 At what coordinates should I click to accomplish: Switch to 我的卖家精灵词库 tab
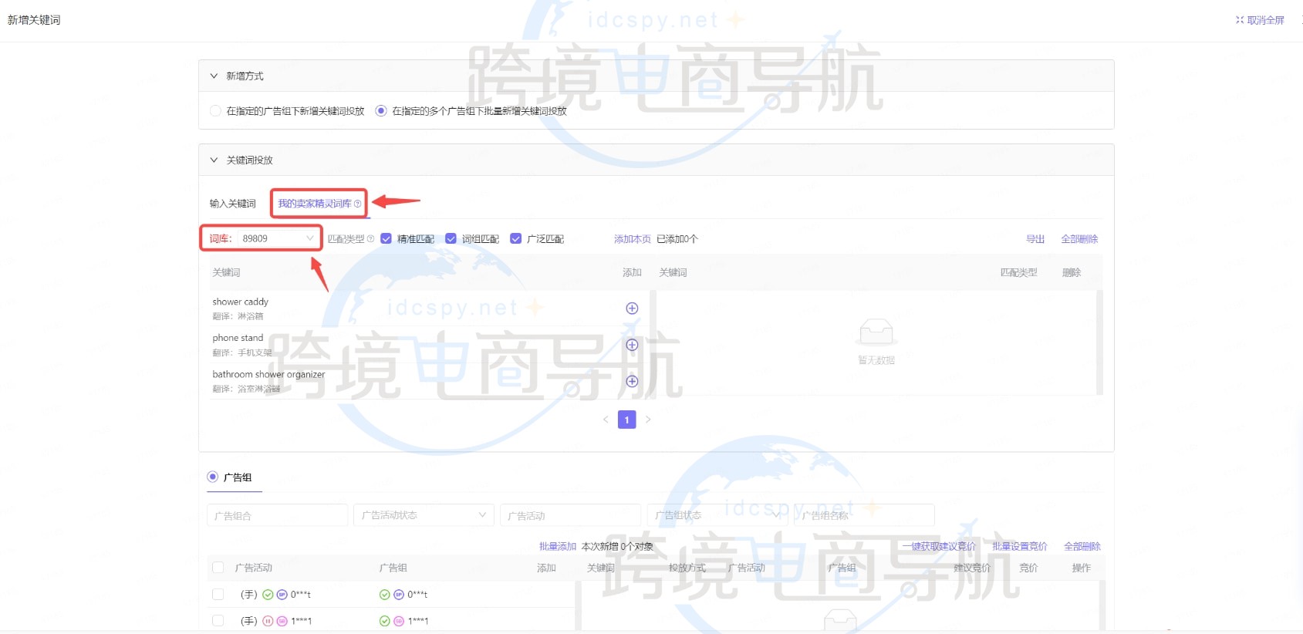(315, 204)
